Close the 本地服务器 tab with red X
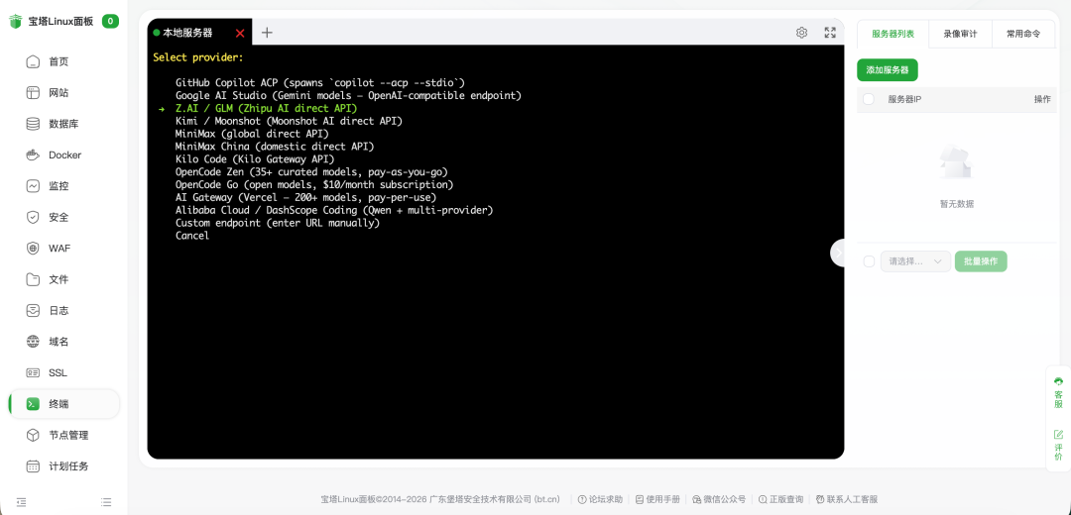 coord(240,34)
